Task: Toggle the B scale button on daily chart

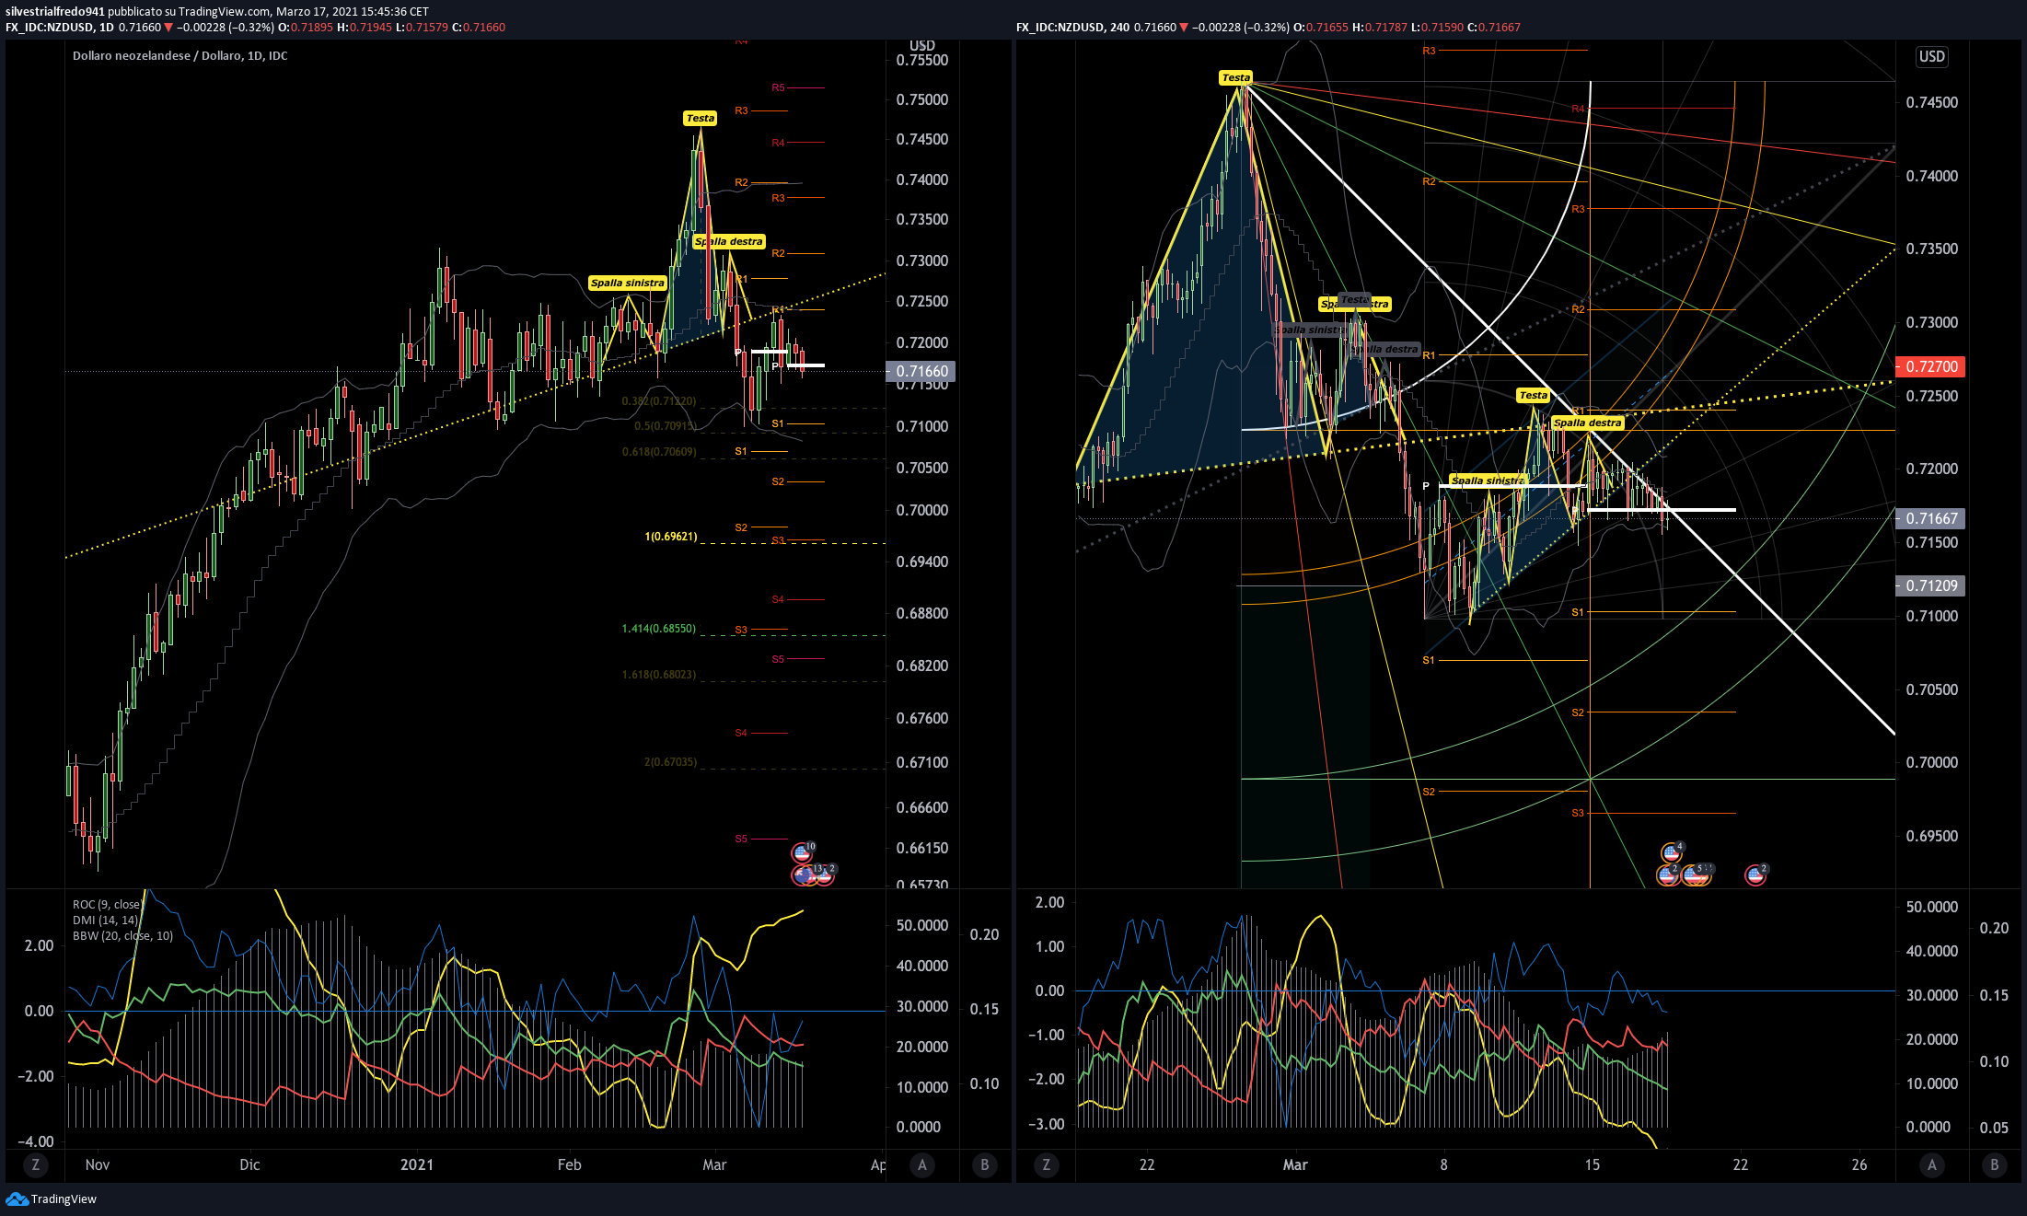Action: [984, 1164]
